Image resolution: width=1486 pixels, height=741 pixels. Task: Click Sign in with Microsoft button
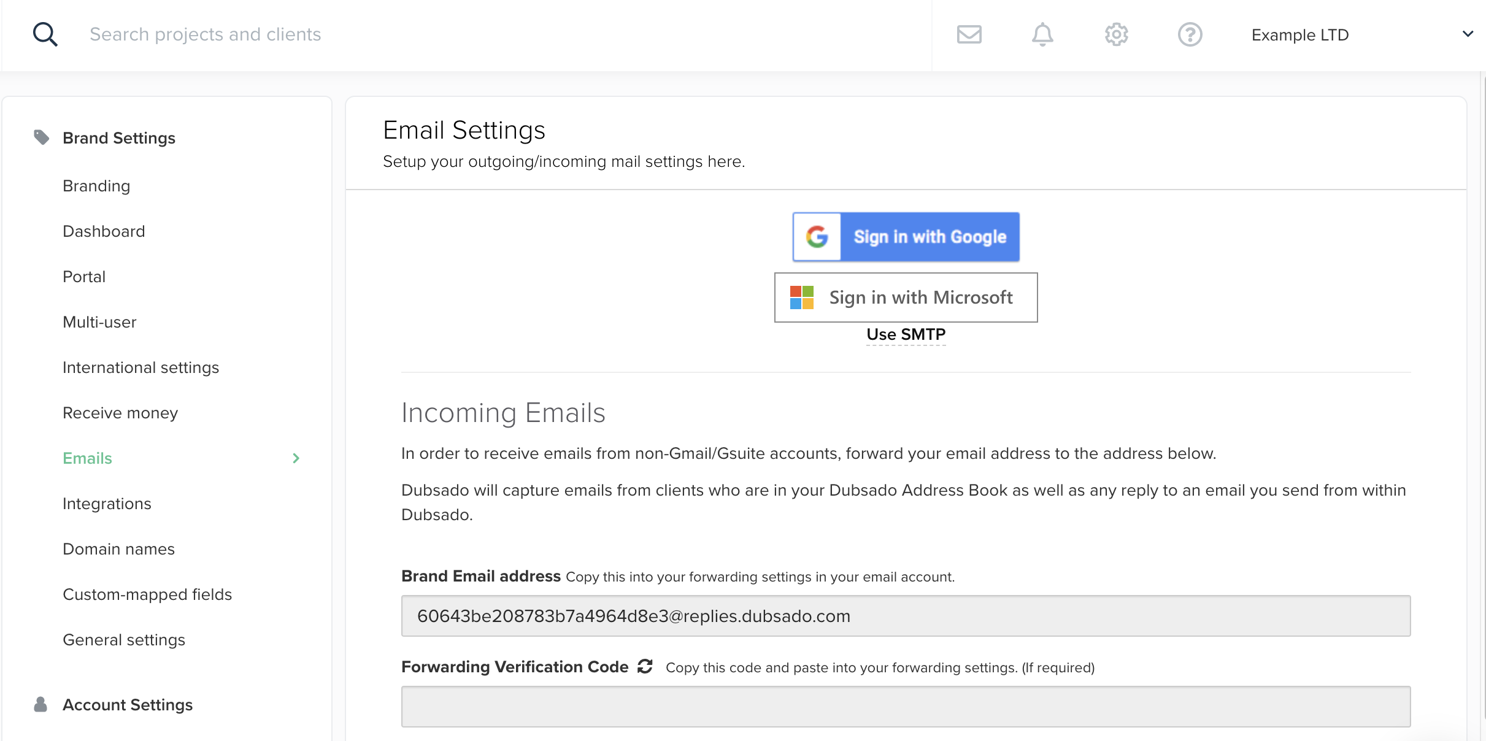(x=905, y=297)
